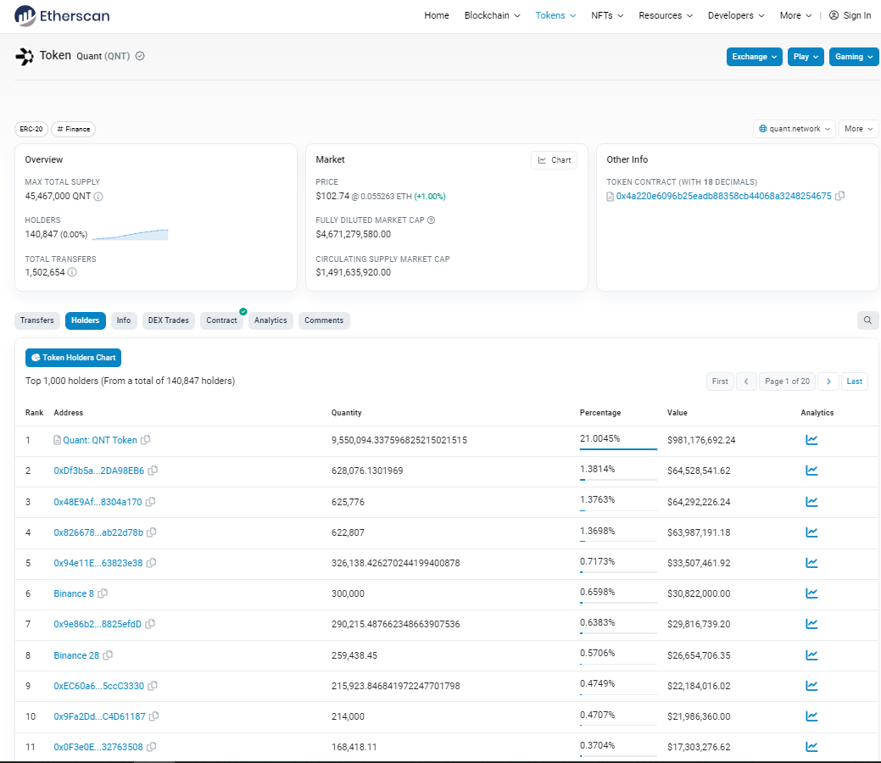Go to next holders page
Viewport: 881px width, 763px height.
coord(828,381)
